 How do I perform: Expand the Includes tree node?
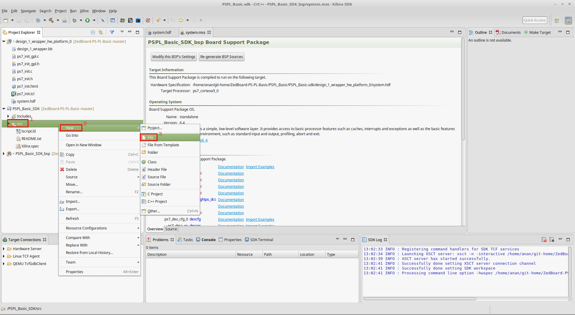[x=8, y=116]
